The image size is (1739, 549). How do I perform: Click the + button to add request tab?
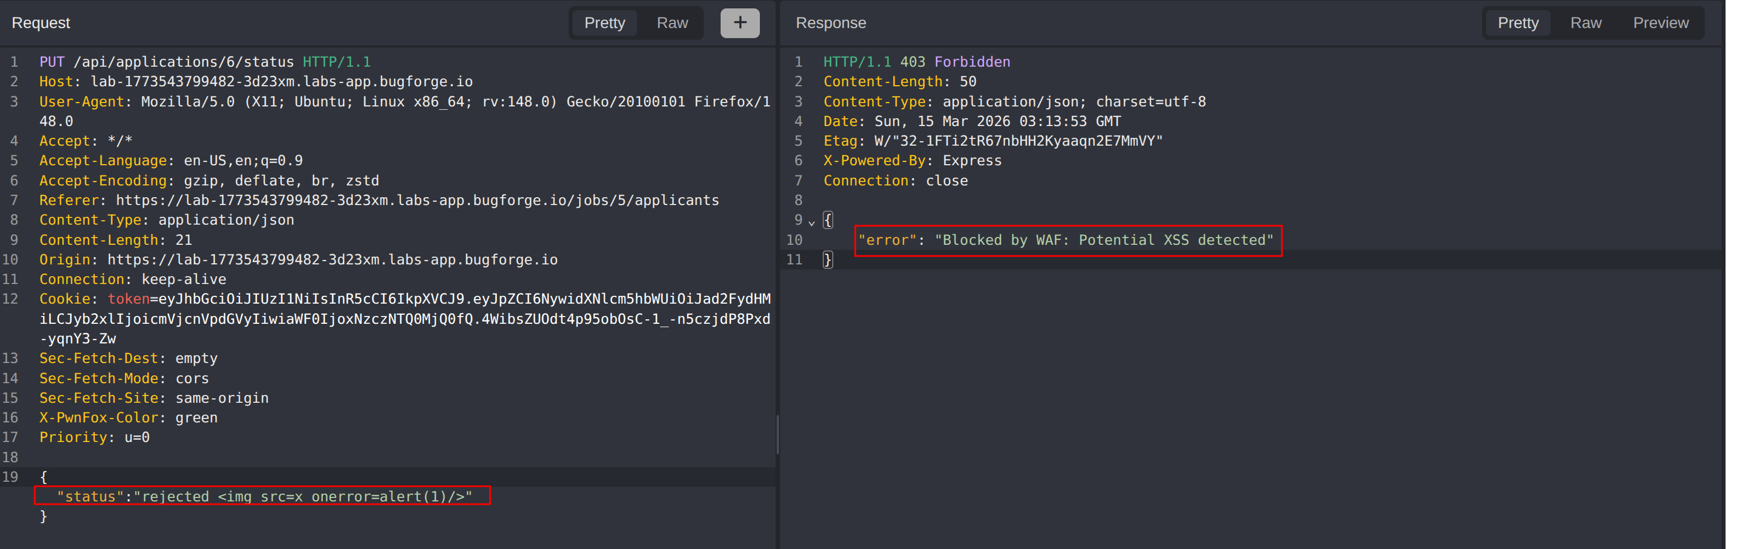(x=740, y=22)
